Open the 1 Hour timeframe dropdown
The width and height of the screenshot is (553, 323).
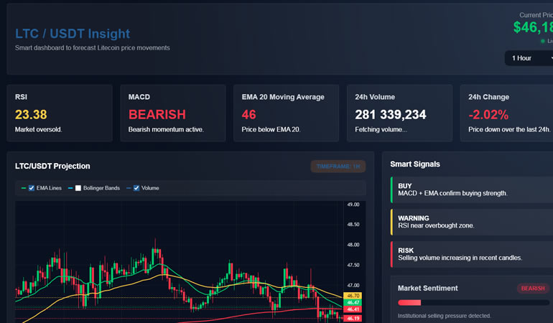tap(529, 58)
